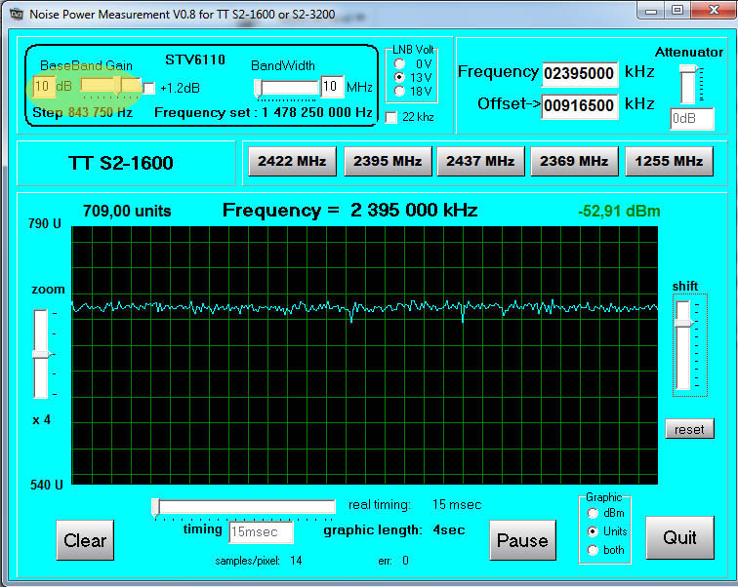
Task: Minimize the Noise Power Measurement window
Action: (x=651, y=11)
